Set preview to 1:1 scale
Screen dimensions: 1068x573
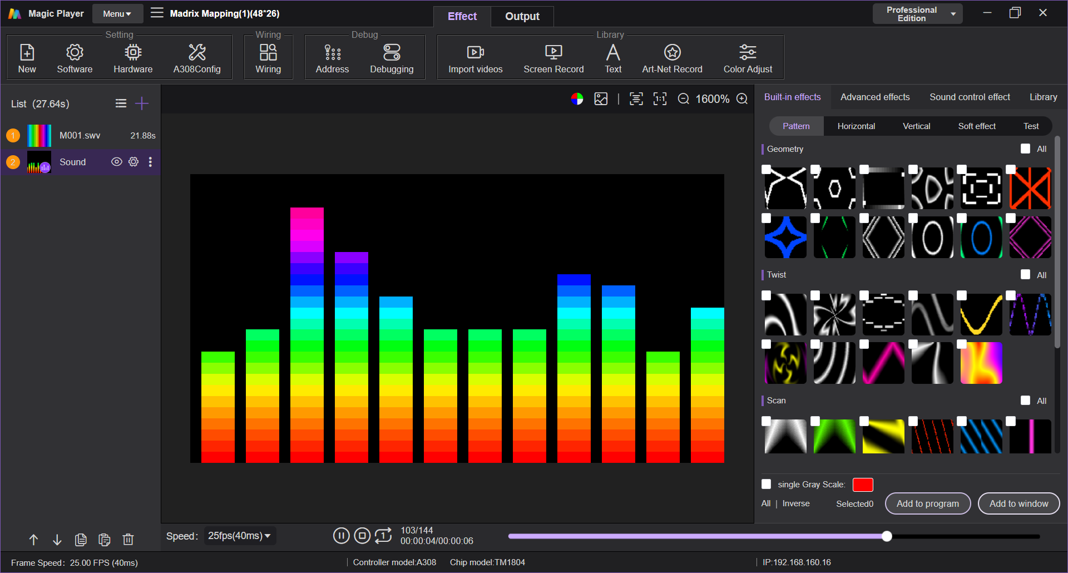(x=660, y=99)
